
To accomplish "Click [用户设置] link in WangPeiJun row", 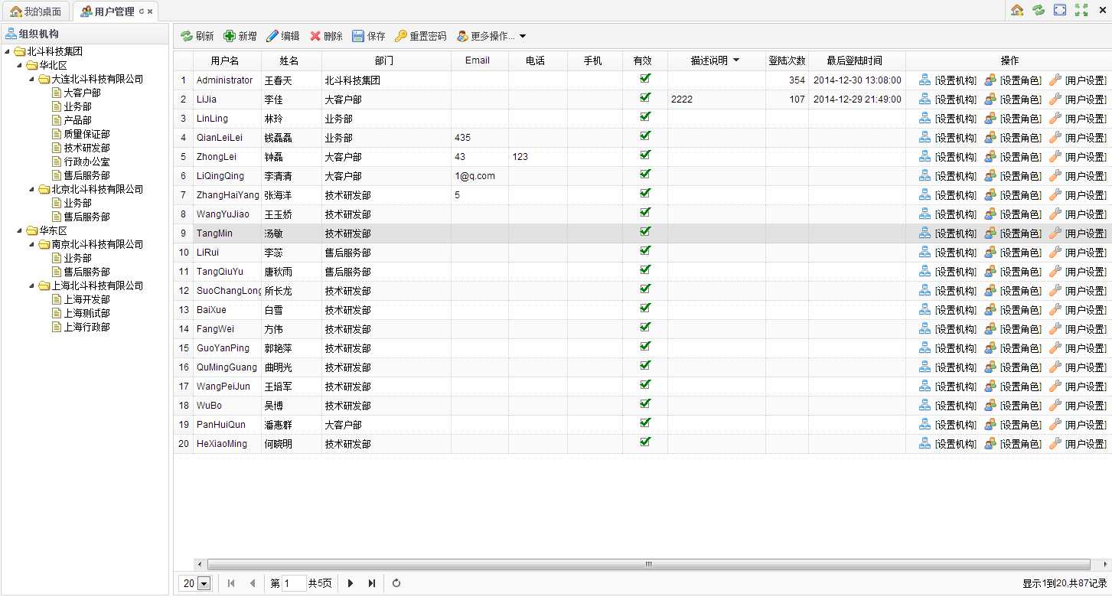I will [x=1085, y=387].
